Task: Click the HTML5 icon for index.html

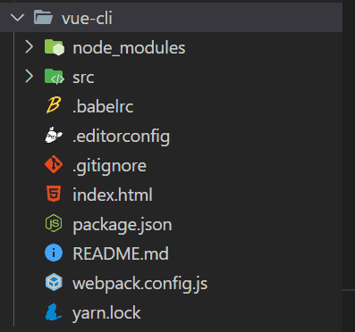Action: [x=54, y=194]
